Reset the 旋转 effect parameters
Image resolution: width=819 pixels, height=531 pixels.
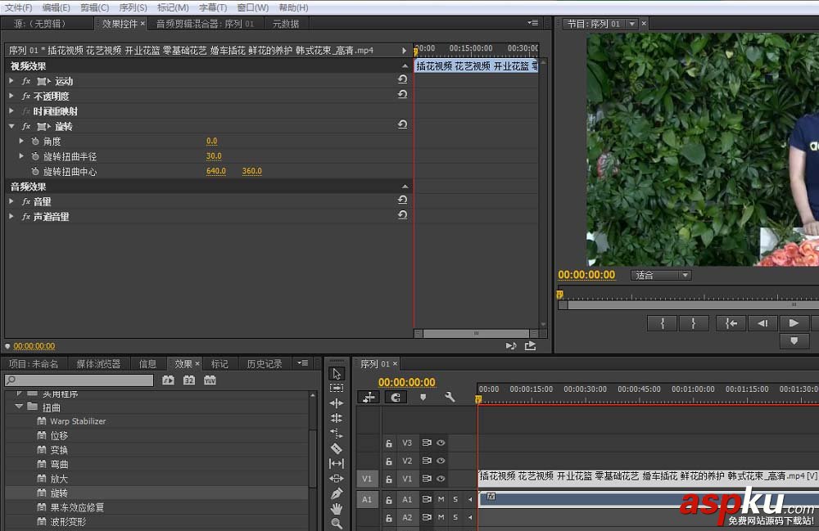(x=402, y=125)
